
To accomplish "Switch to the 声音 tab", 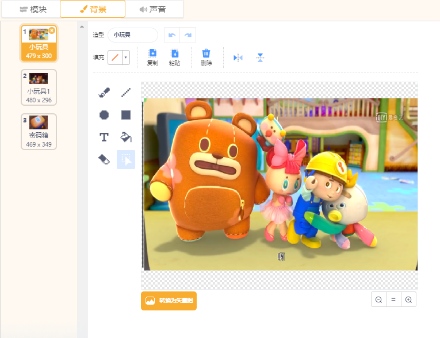I will (x=153, y=9).
